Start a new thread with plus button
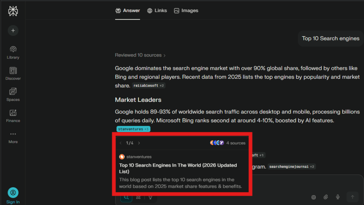Screen dimensions: 364x205 [x=13, y=31]
